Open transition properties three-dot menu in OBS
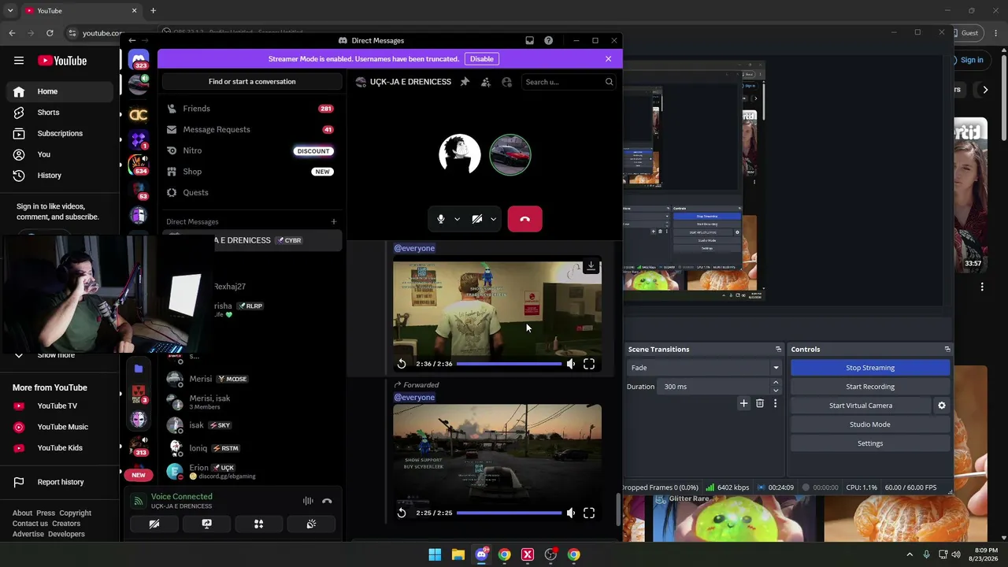The image size is (1008, 567). 775,404
